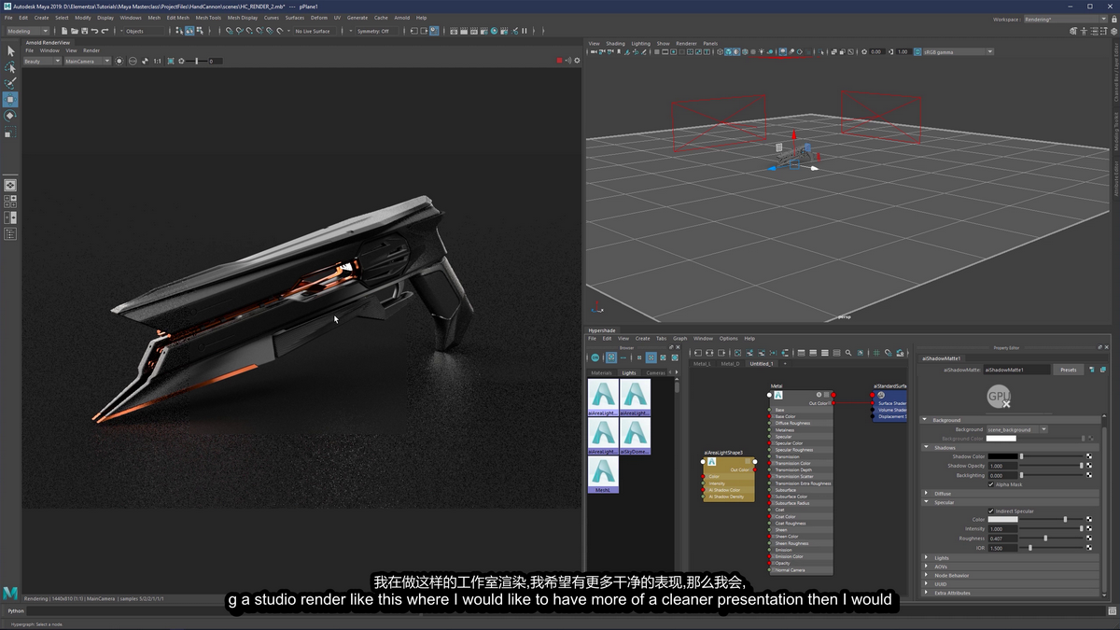This screenshot has width=1120, height=630.
Task: Switch to the Metal_L graph tab
Action: pyautogui.click(x=702, y=364)
